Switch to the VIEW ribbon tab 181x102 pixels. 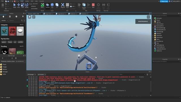tap(36, 1)
